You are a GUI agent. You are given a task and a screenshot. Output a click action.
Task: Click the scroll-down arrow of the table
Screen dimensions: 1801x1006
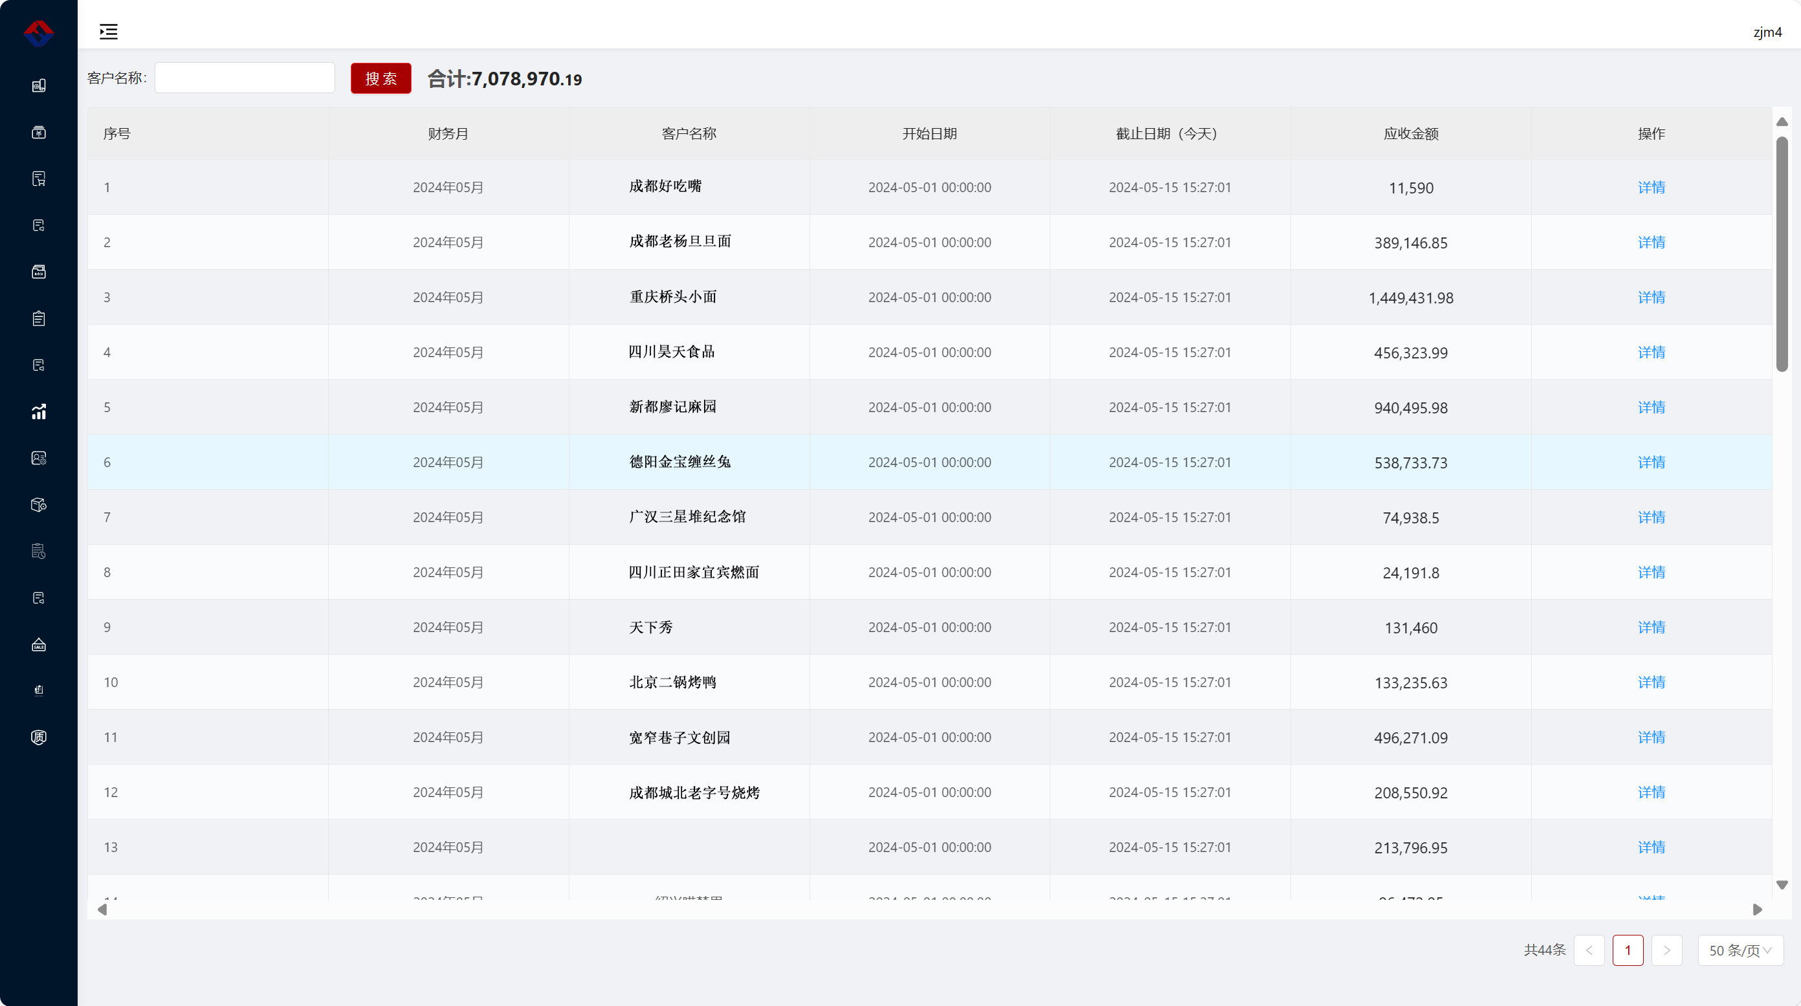coord(1782,885)
